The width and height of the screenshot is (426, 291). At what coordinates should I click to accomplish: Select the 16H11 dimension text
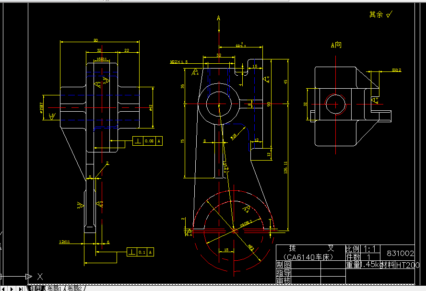[x=102, y=59]
